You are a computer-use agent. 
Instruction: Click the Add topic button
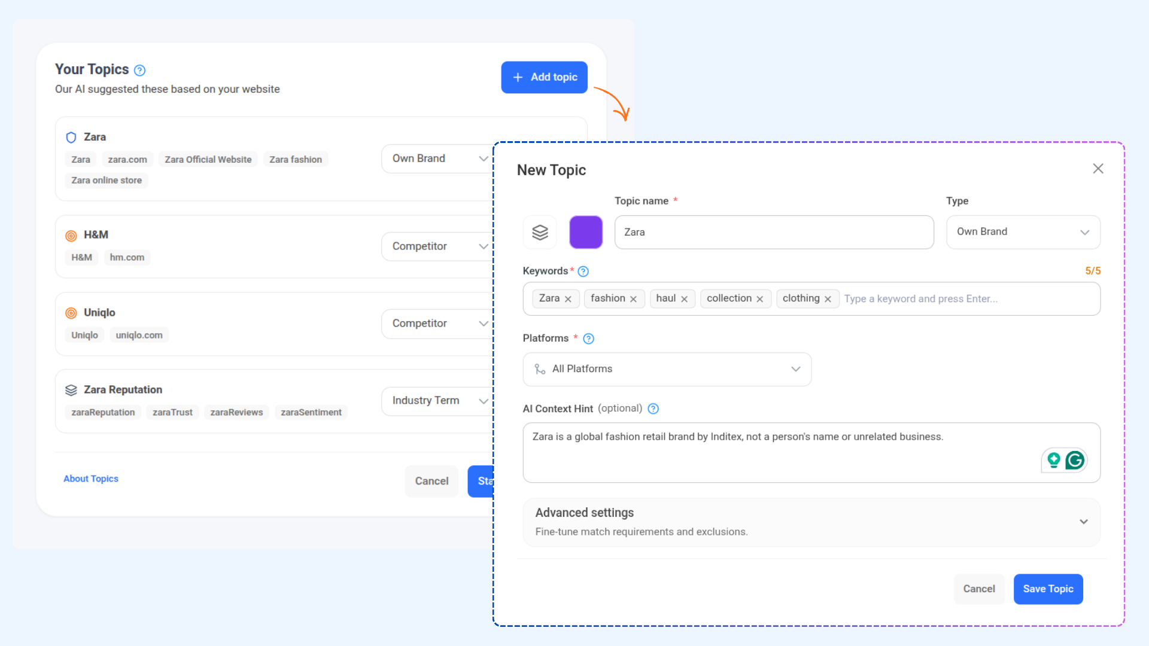coord(544,77)
